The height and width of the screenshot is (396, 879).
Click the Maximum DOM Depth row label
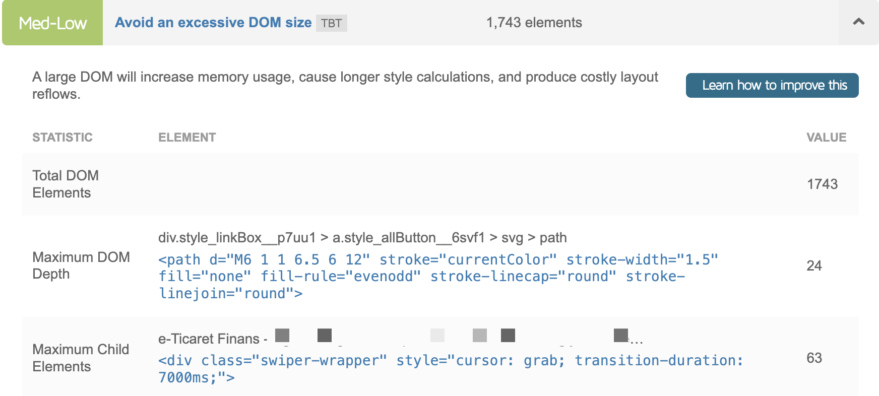pos(81,266)
